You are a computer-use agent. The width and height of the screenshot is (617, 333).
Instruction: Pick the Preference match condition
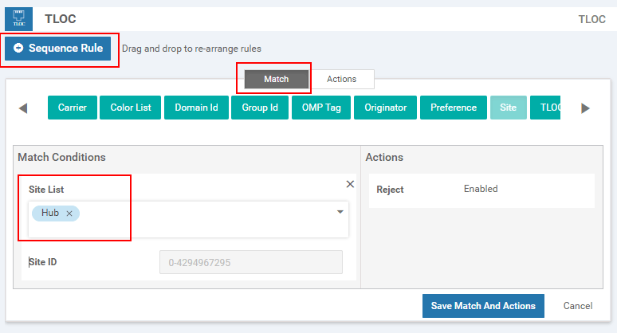click(454, 108)
